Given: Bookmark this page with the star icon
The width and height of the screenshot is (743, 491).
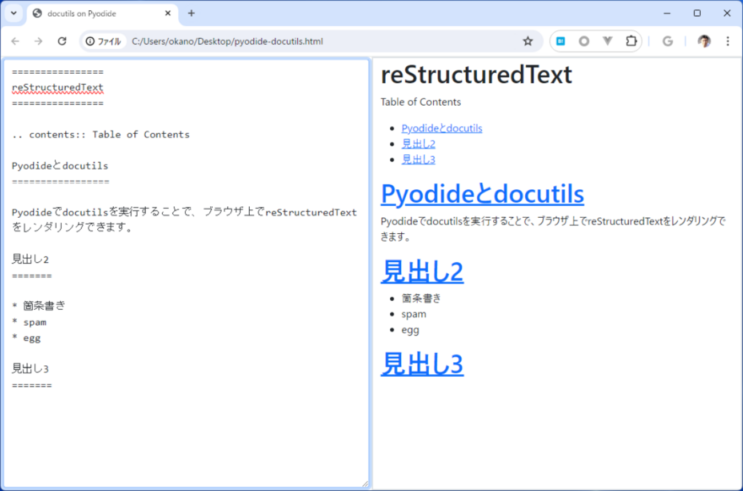Looking at the screenshot, I should click(x=528, y=41).
